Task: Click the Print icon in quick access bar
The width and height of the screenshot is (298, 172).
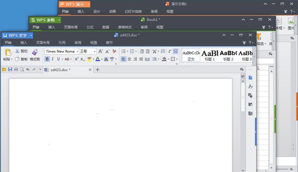Action: tap(16, 70)
